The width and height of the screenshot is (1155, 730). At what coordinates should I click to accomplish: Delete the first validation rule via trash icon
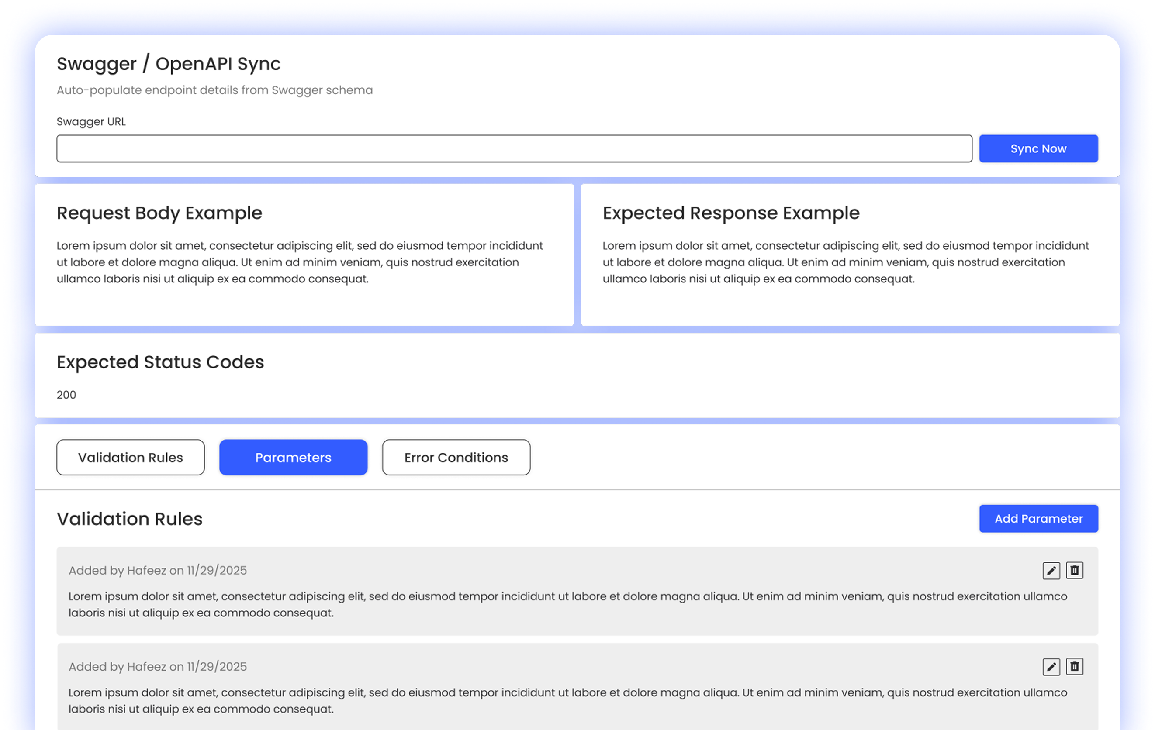click(x=1075, y=571)
